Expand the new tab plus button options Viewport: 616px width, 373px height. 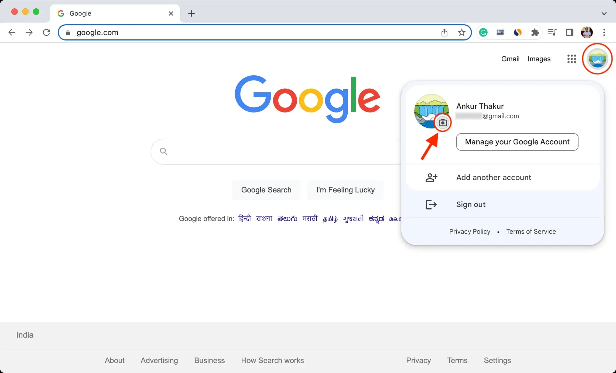click(x=191, y=13)
